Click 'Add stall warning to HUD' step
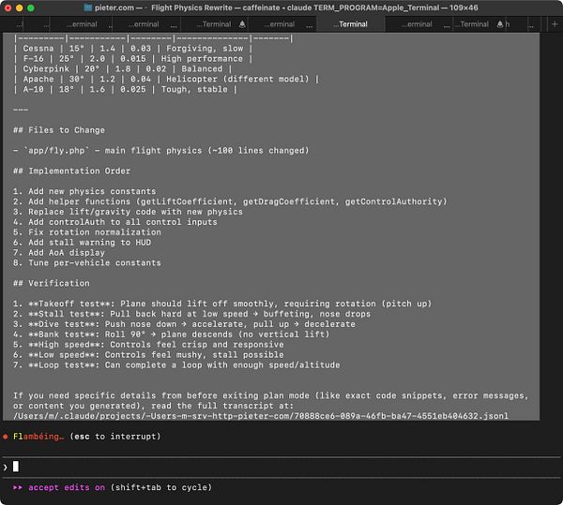This screenshot has height=505, width=563. (83, 243)
